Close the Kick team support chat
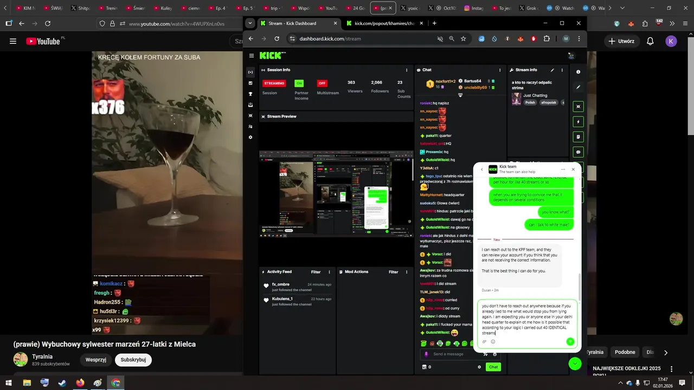This screenshot has height=390, width=694. pyautogui.click(x=573, y=170)
